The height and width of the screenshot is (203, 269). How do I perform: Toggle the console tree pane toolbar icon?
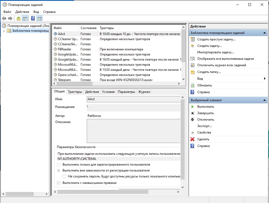tap(25, 19)
